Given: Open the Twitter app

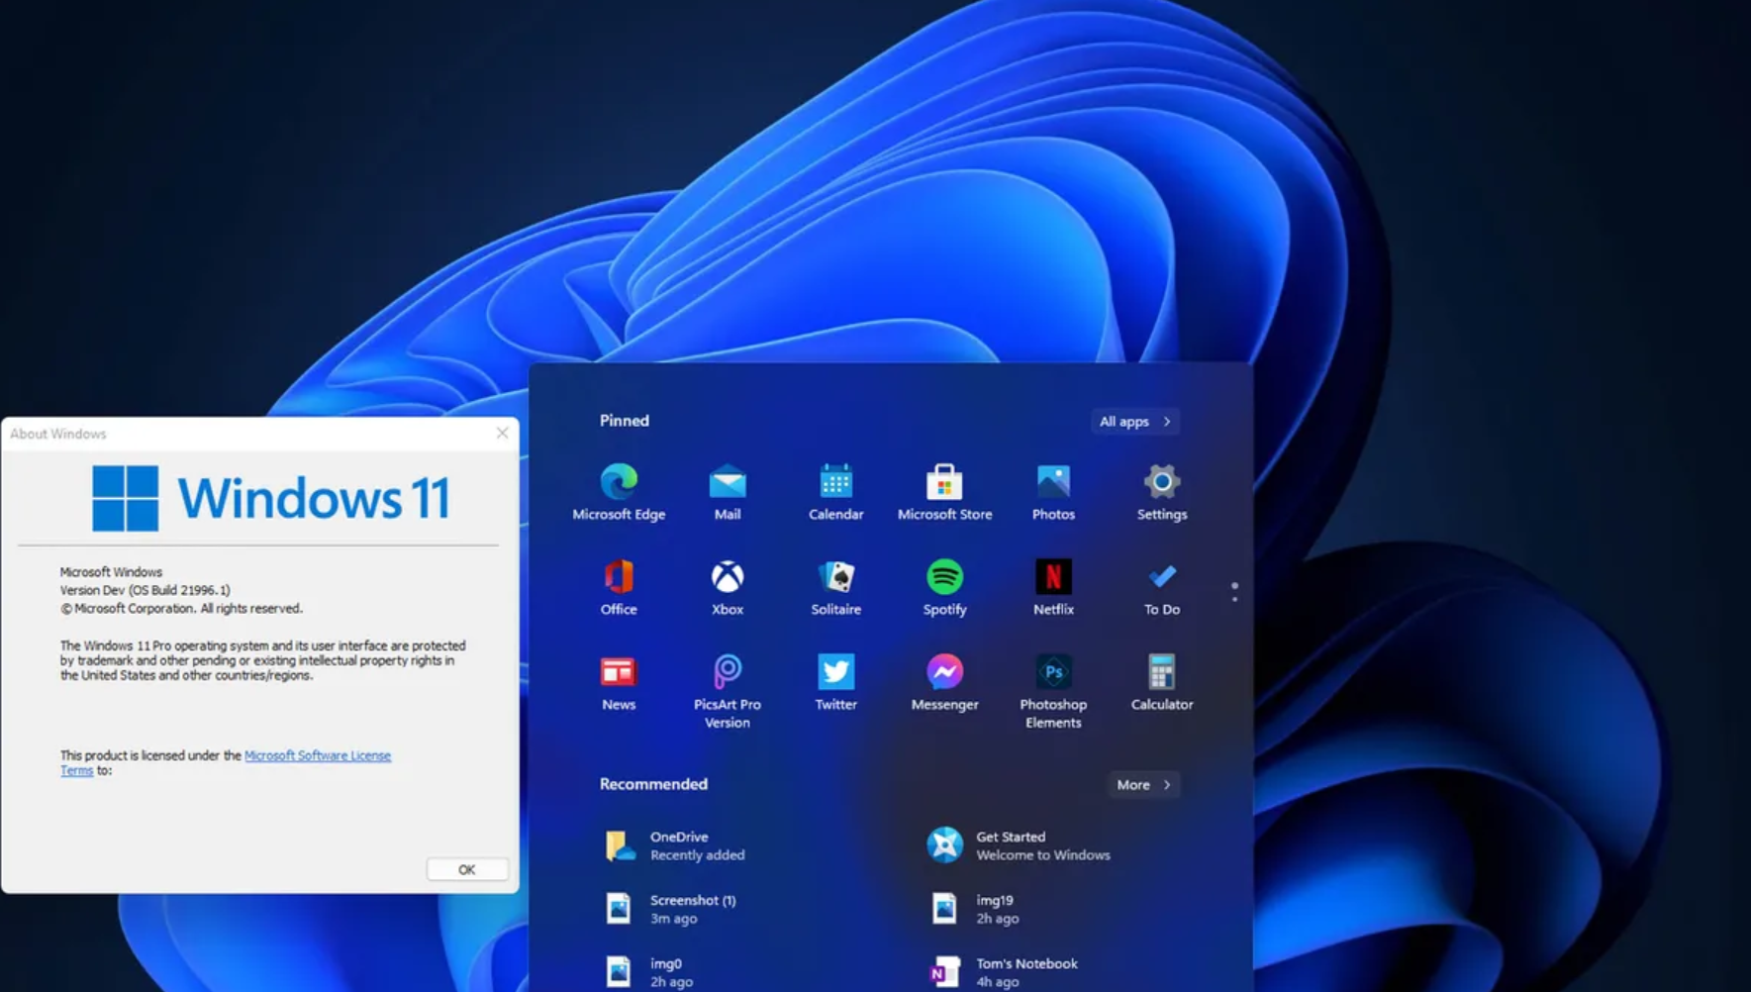Looking at the screenshot, I should pos(835,682).
